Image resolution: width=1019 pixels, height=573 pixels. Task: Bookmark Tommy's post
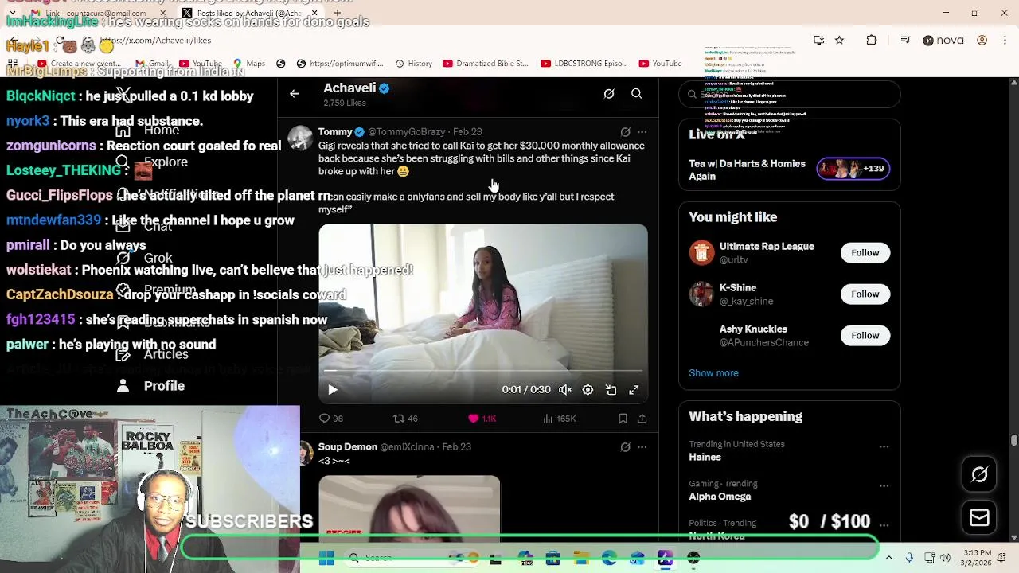tap(623, 419)
